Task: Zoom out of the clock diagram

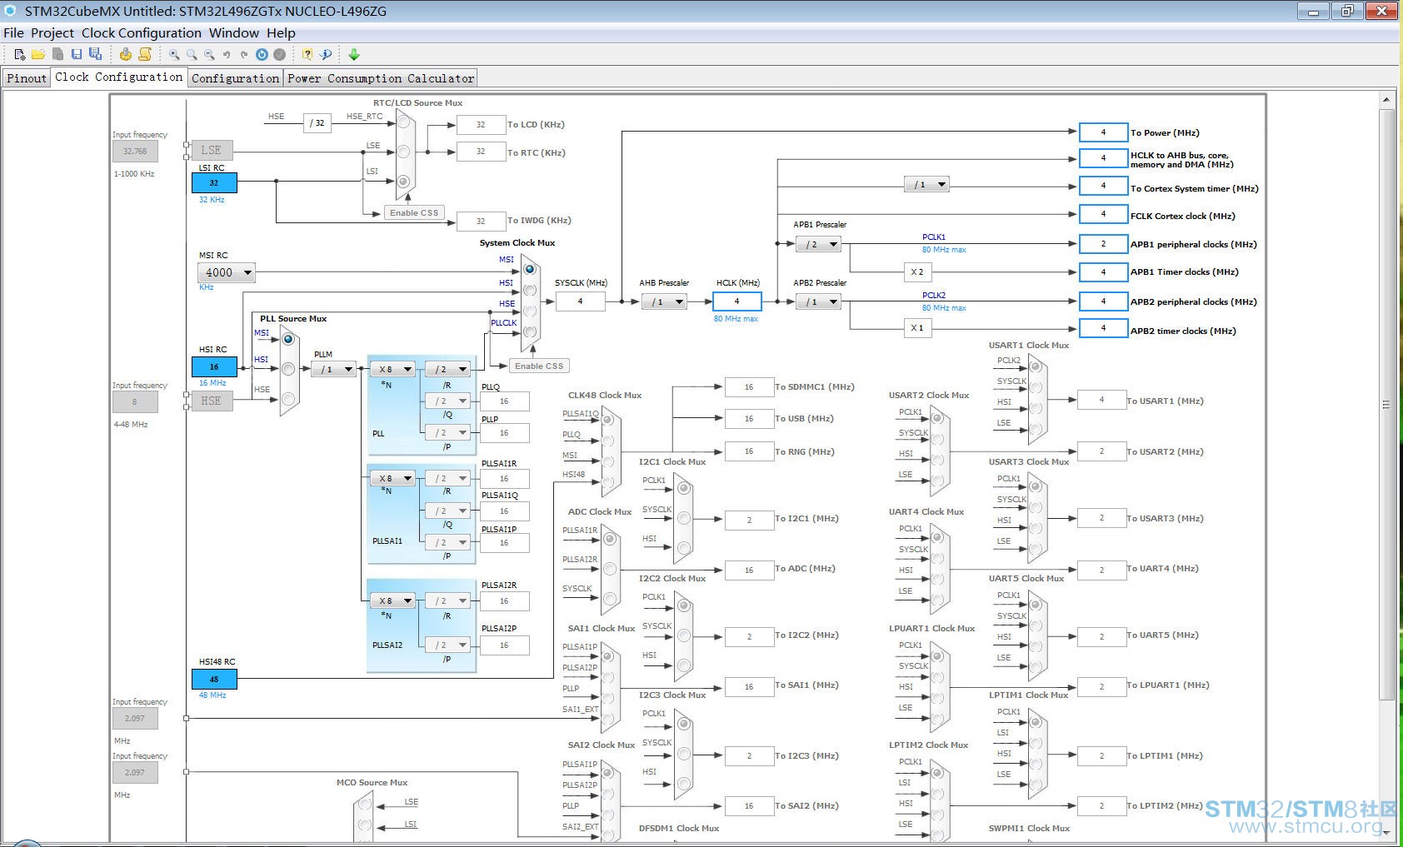Action: point(209,54)
